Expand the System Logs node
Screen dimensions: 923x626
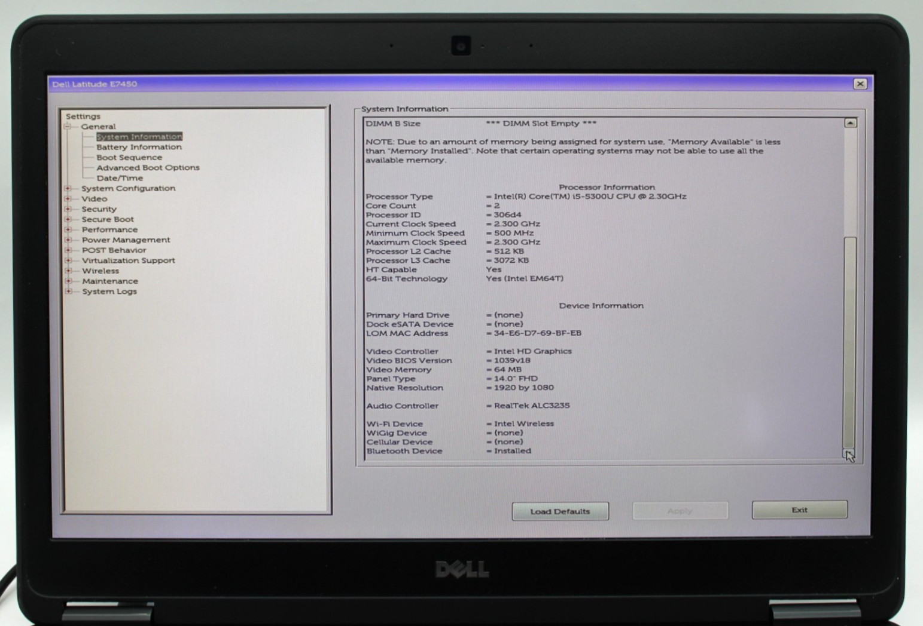coord(68,291)
